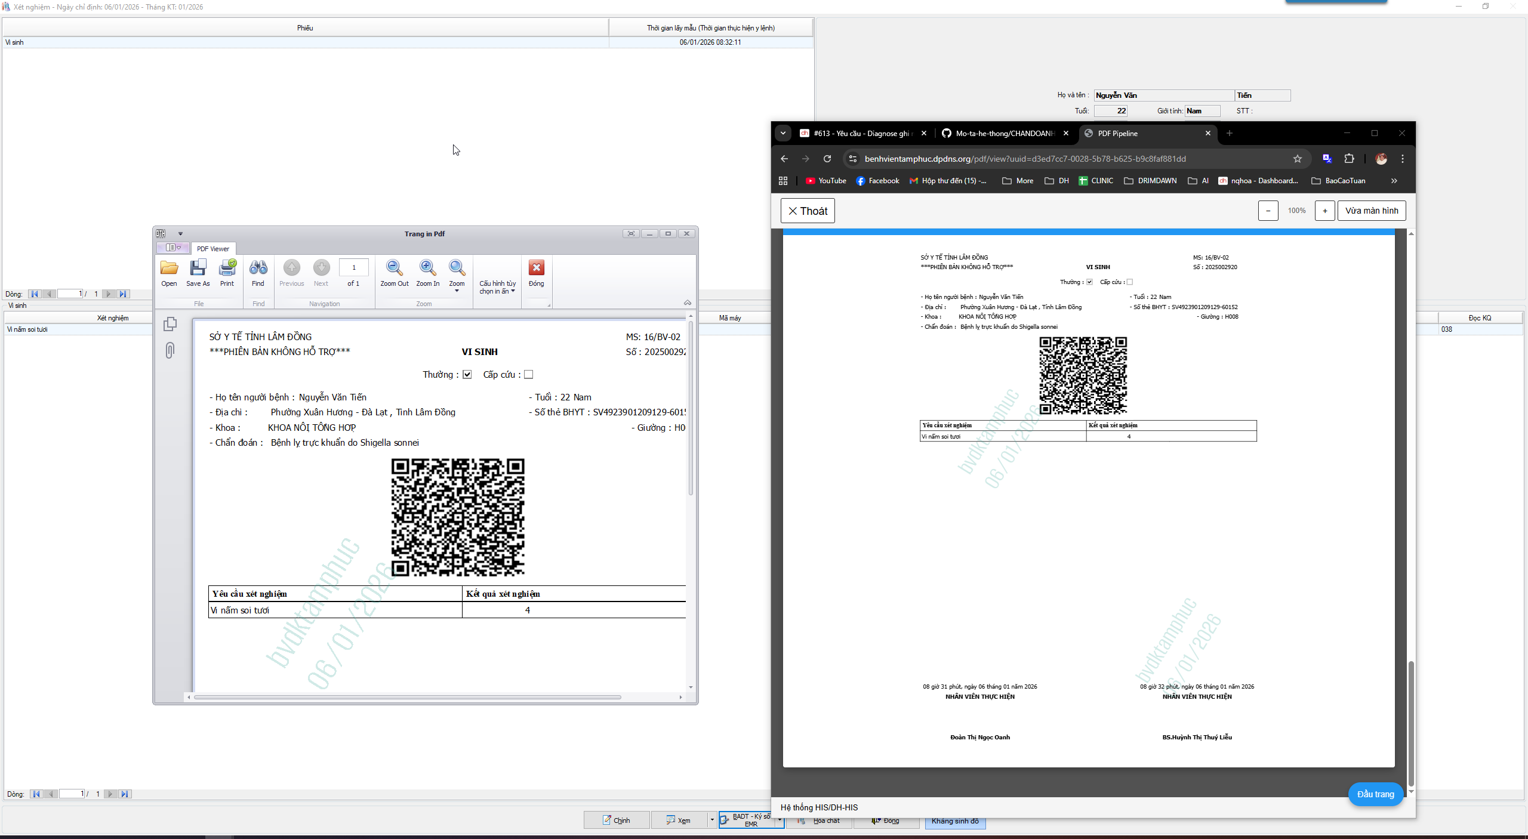Expand the Xem button dropdown arrow
Screen dimensions: 1528x839
coord(711,820)
